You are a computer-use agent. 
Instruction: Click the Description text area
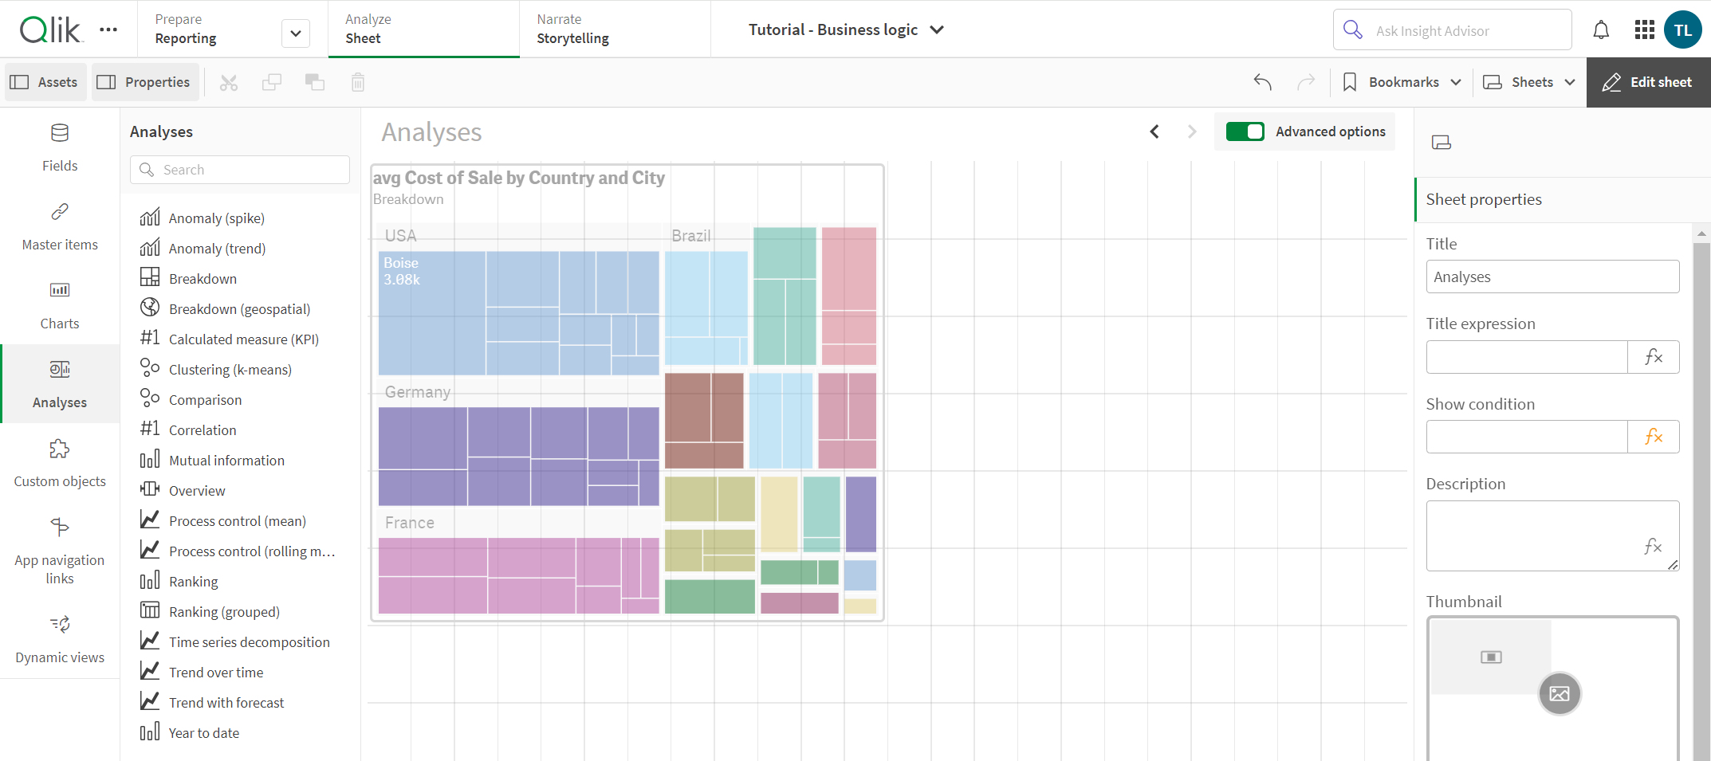tap(1552, 535)
